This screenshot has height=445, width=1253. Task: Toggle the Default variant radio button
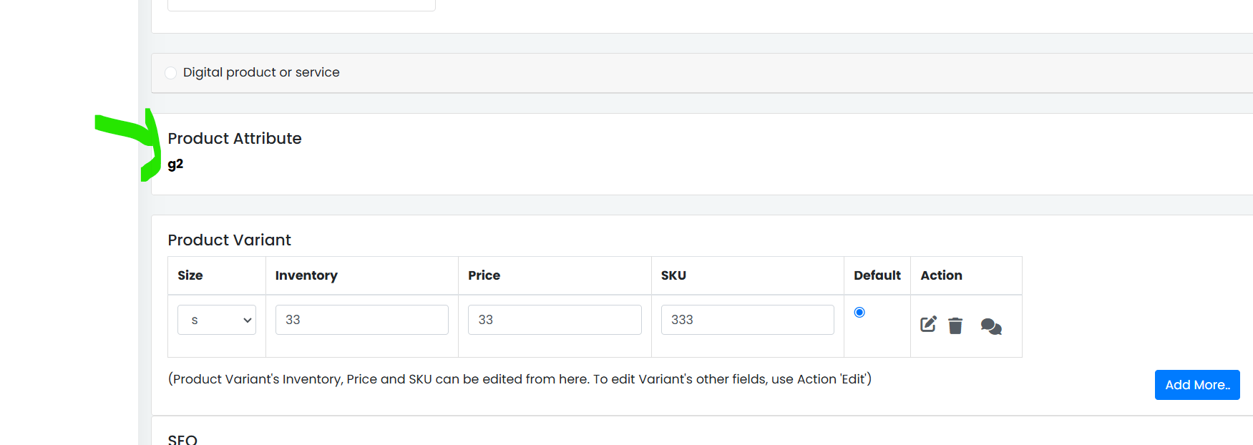click(859, 312)
